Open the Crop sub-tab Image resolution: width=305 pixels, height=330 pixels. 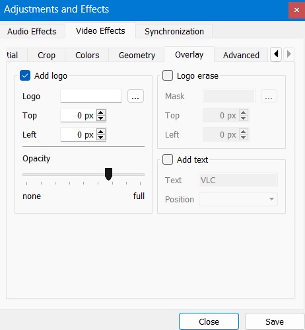[46, 55]
